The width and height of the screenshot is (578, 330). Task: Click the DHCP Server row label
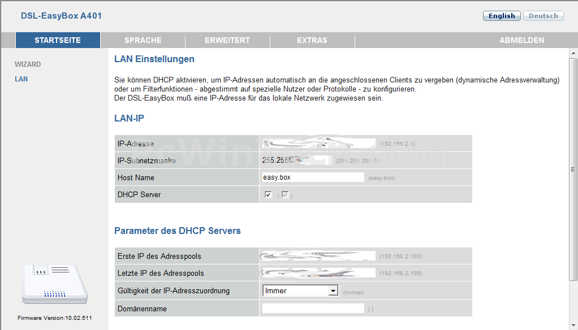coord(139,194)
